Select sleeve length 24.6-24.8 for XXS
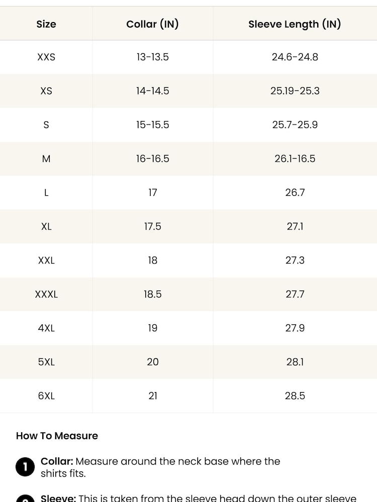The image size is (377, 502). pos(295,57)
